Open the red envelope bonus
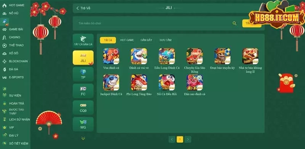305x149 pixels. 287,83
